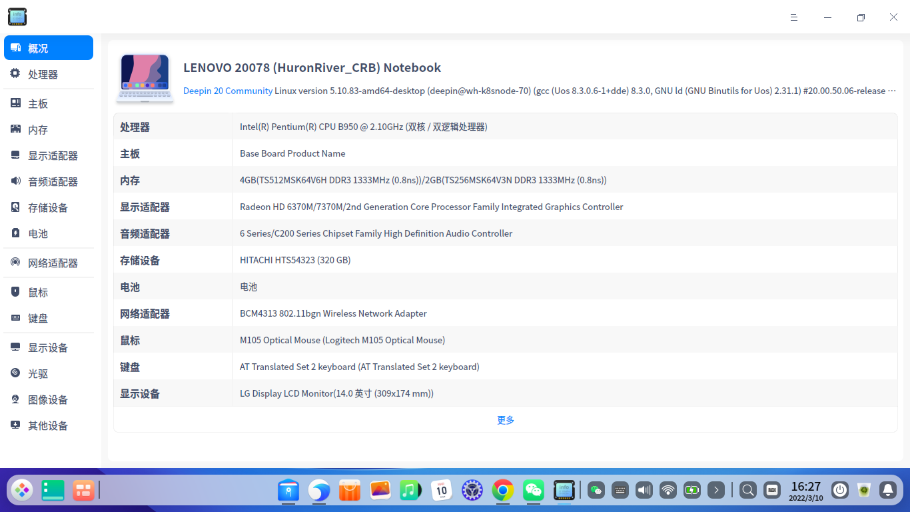Click the AT Translated Set 2 keyboard row
The width and height of the screenshot is (910, 512).
[x=506, y=367]
